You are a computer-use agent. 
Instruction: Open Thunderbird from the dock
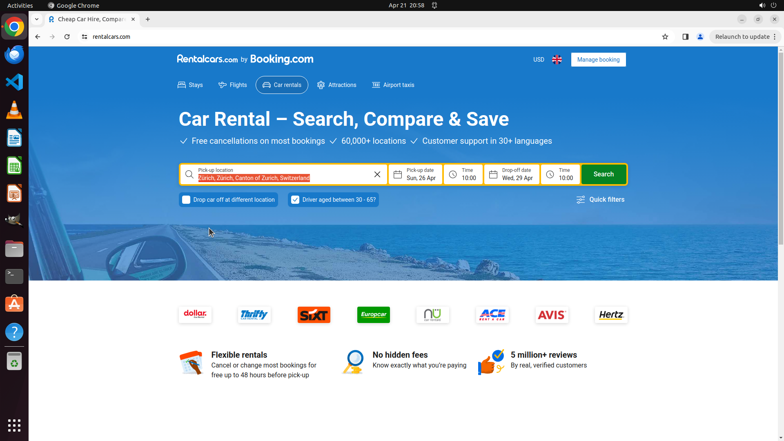(x=14, y=55)
